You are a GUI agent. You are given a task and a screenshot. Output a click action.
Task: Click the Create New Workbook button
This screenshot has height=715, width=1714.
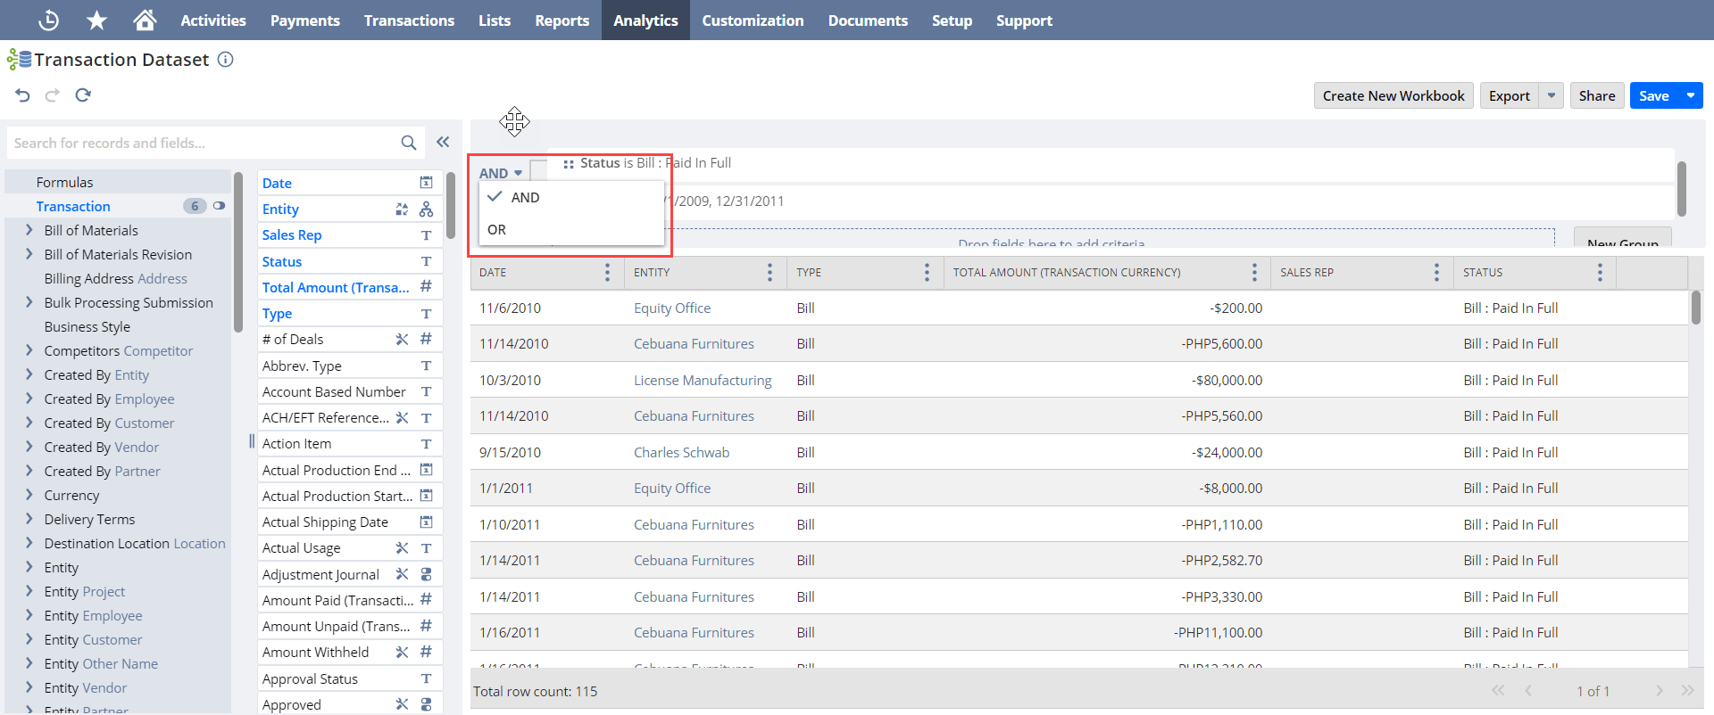tap(1394, 95)
